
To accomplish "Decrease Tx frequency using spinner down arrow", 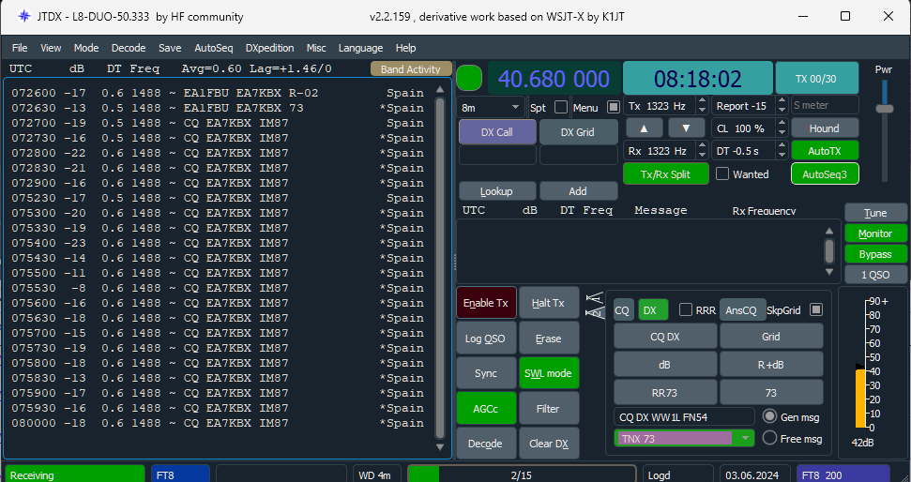I will pyautogui.click(x=702, y=111).
